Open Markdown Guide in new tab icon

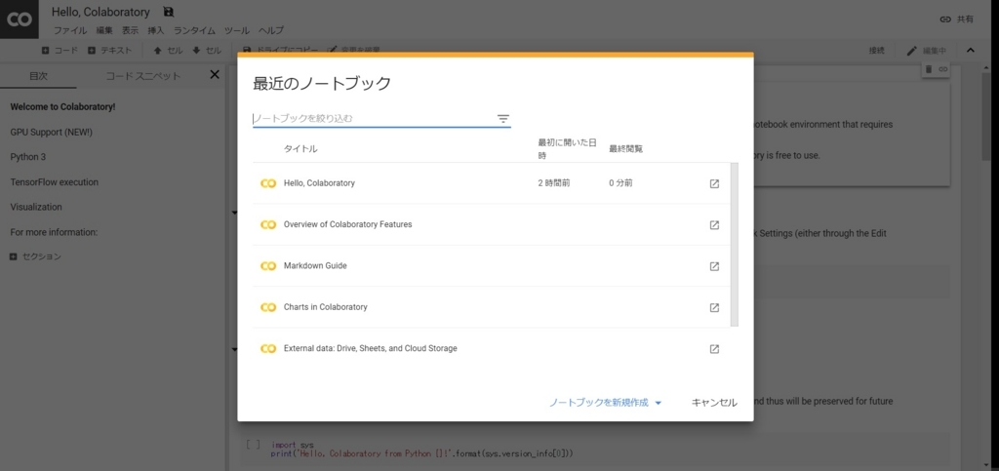[x=714, y=266]
